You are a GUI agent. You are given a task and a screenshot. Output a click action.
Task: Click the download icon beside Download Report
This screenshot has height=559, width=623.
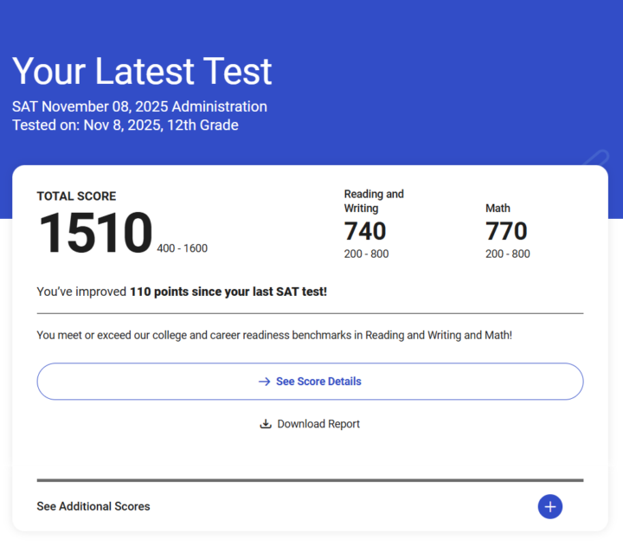[266, 424]
